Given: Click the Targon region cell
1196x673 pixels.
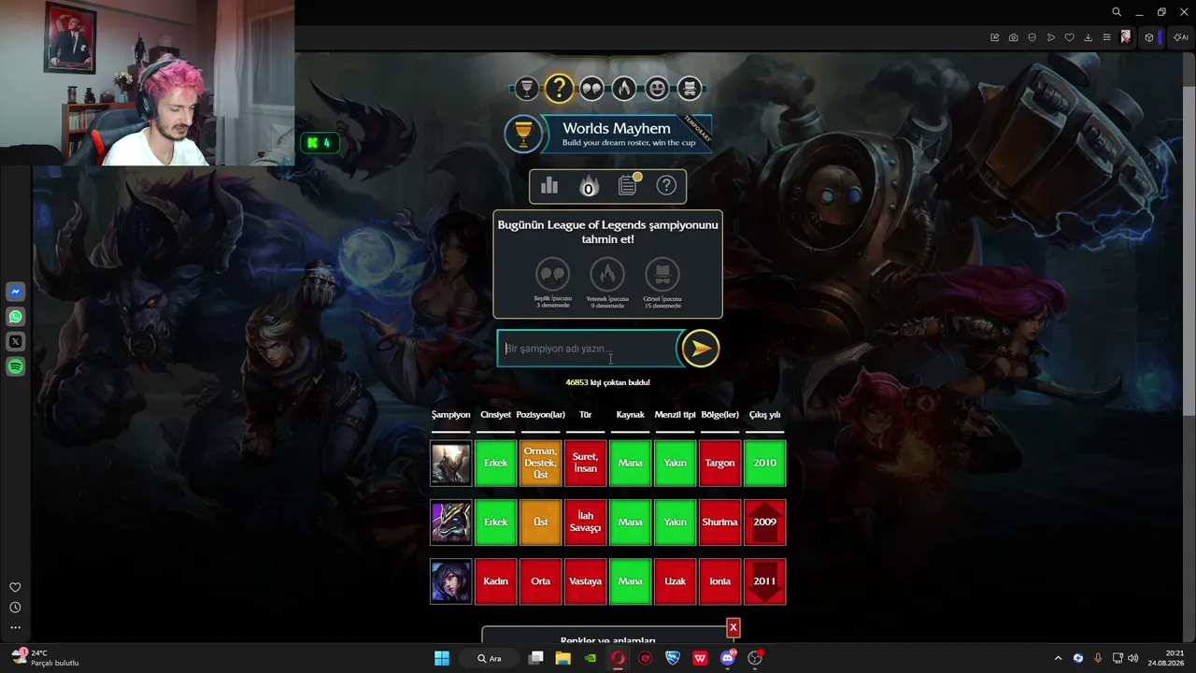Looking at the screenshot, I should [719, 464].
